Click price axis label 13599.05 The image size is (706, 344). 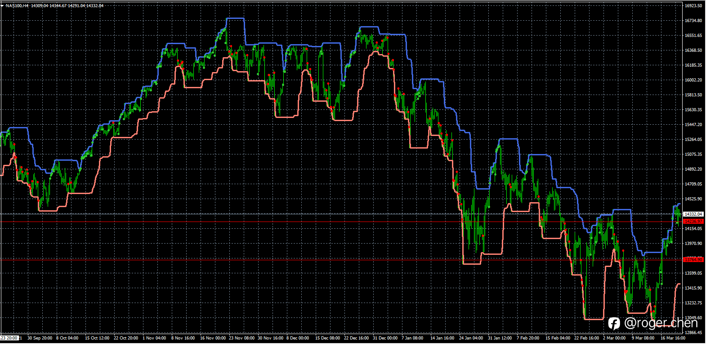693,273
